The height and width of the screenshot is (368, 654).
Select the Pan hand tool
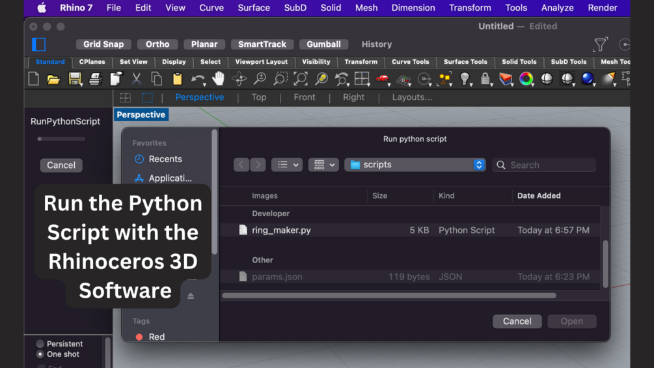[218, 78]
